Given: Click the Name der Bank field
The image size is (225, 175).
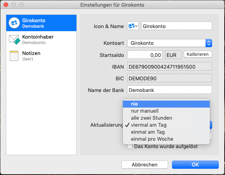Looking at the screenshot, I should (170, 90).
